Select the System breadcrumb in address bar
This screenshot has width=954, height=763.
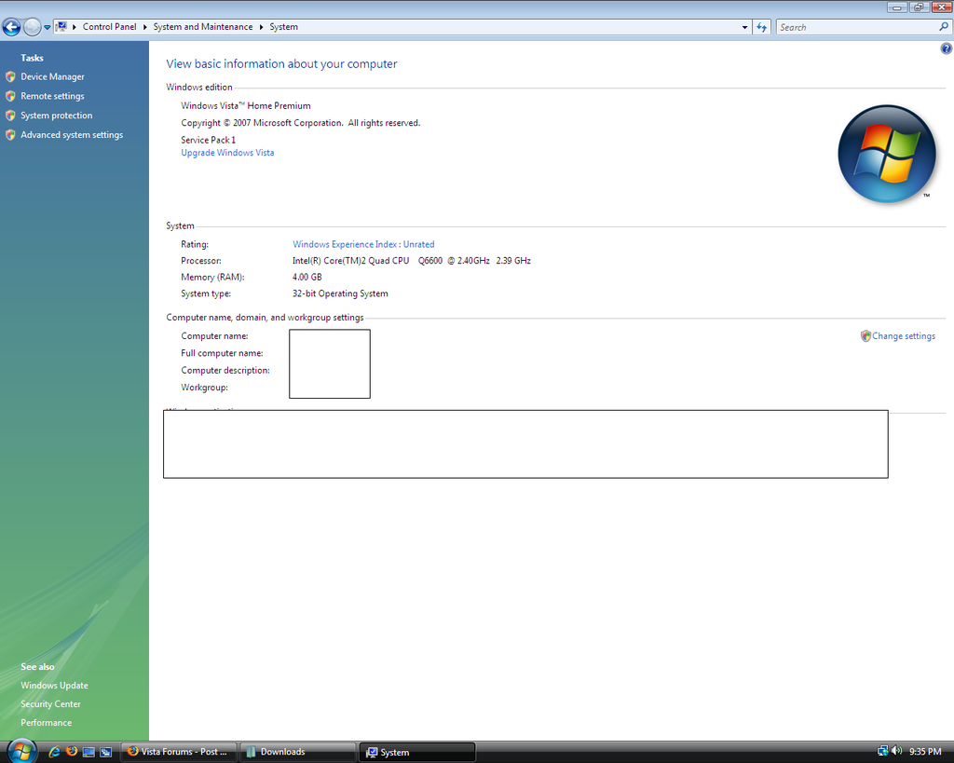pyautogui.click(x=283, y=27)
